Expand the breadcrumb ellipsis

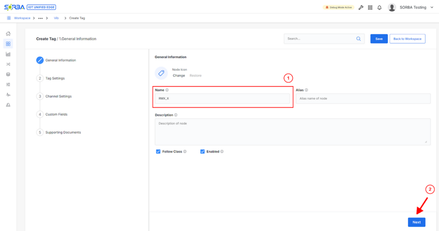point(40,18)
